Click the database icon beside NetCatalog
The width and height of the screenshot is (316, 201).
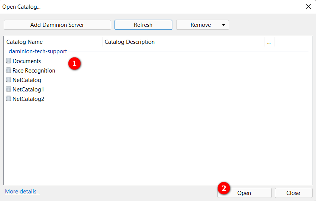pyautogui.click(x=8, y=80)
